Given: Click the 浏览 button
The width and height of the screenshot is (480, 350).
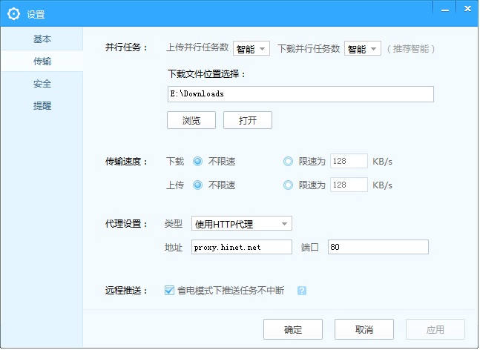Looking at the screenshot, I should tap(191, 120).
